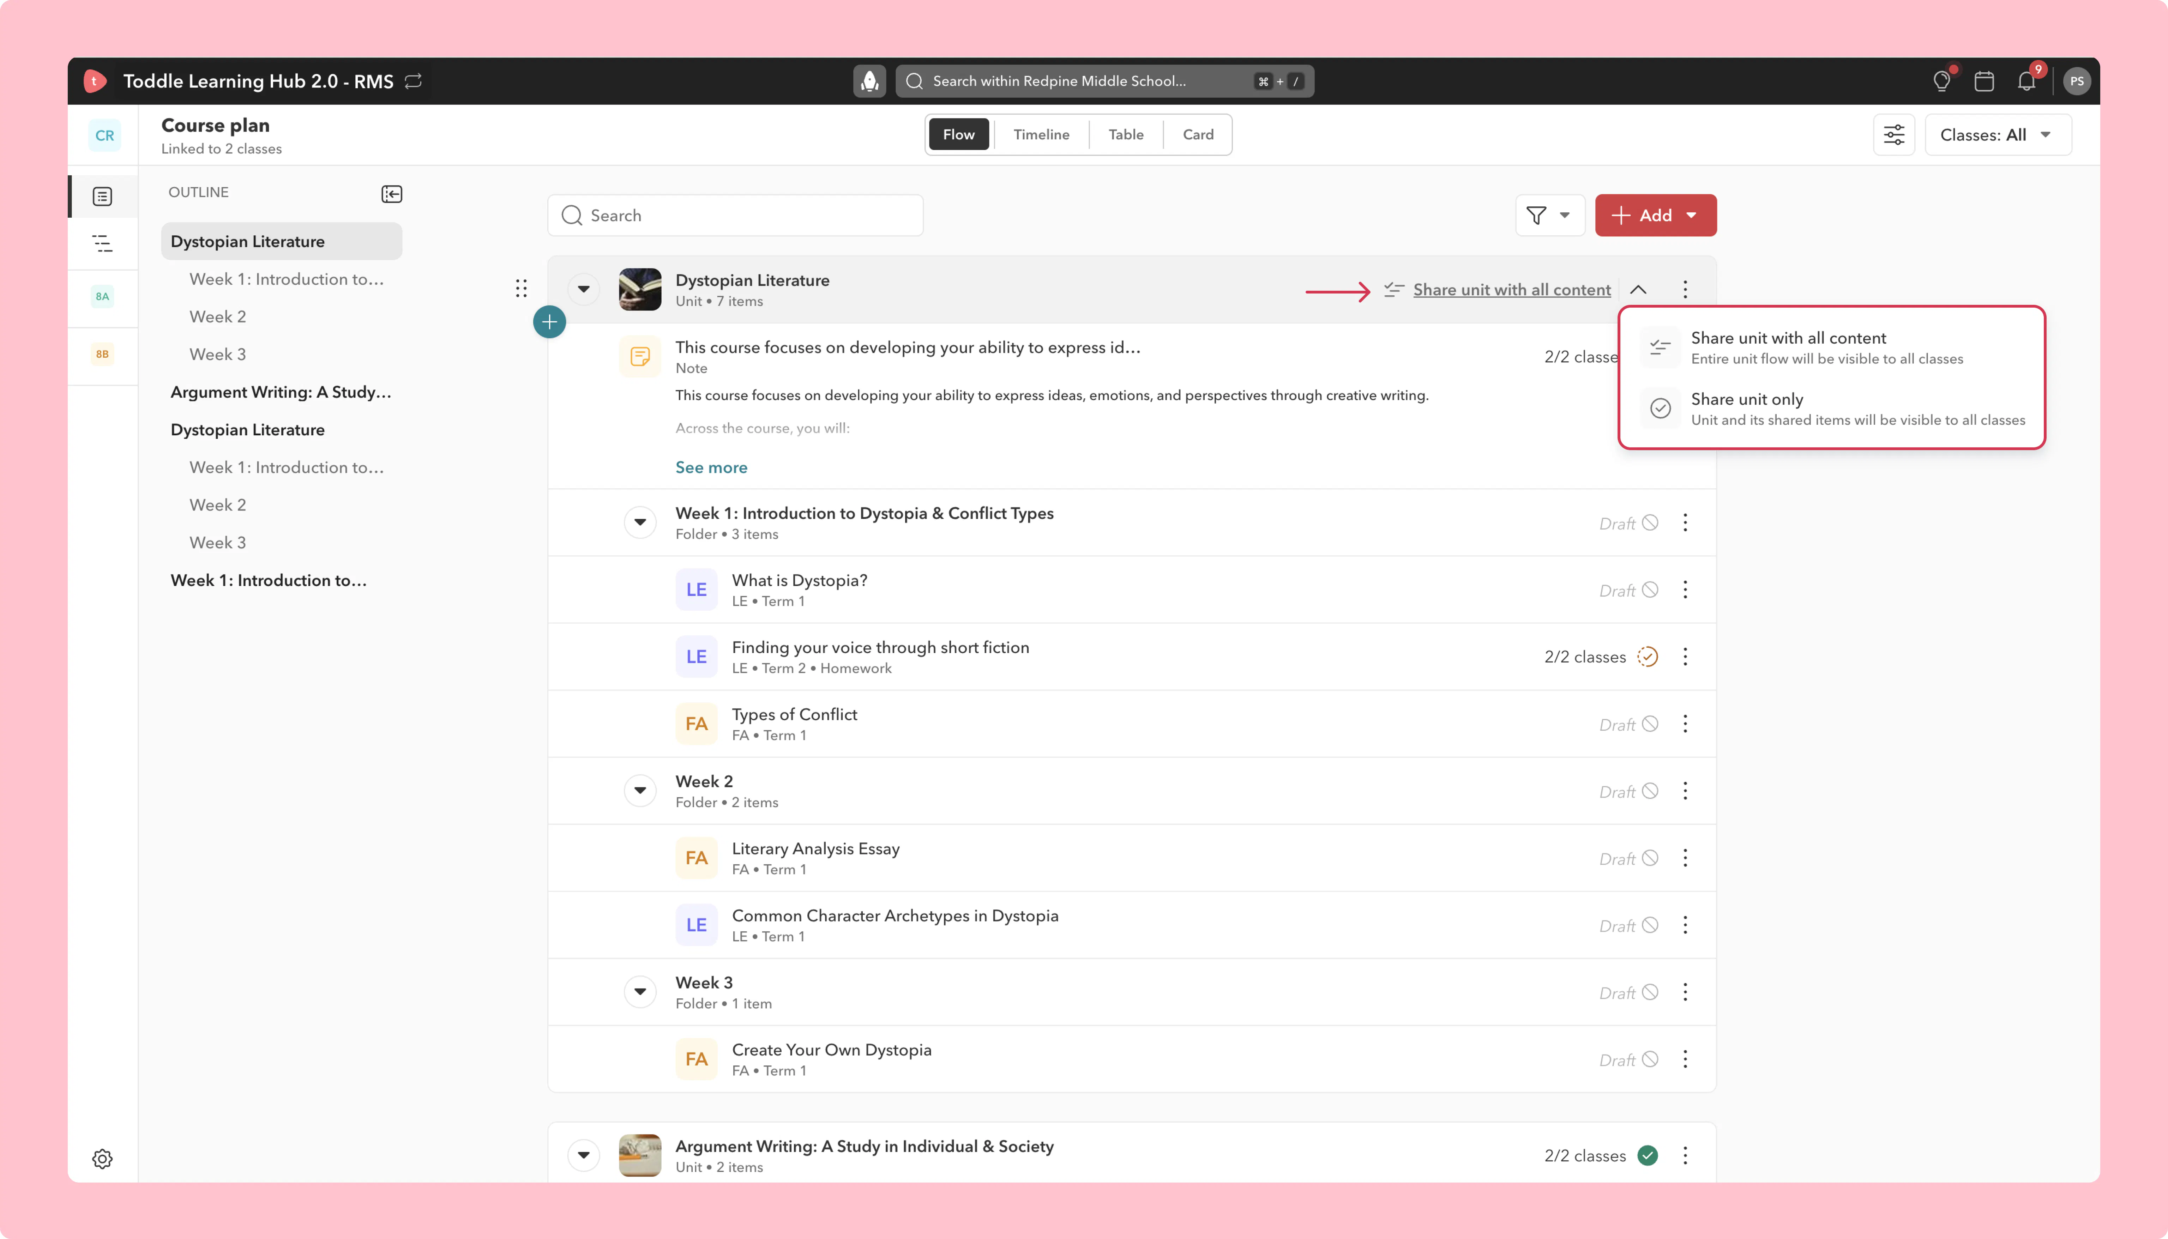Click the course note icon
This screenshot has height=1239, width=2168.
point(640,357)
